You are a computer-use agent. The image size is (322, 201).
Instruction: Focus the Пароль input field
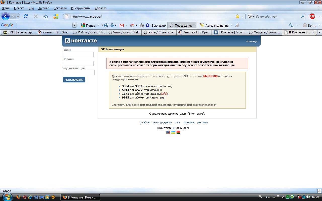[x=78, y=64]
